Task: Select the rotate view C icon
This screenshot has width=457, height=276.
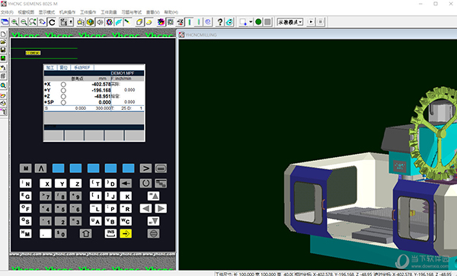Action: 52,22
